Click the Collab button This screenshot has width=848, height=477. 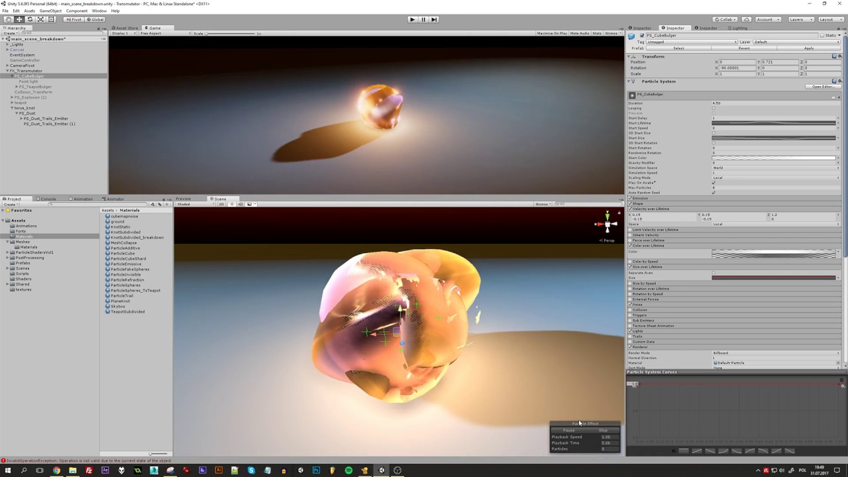(724, 19)
